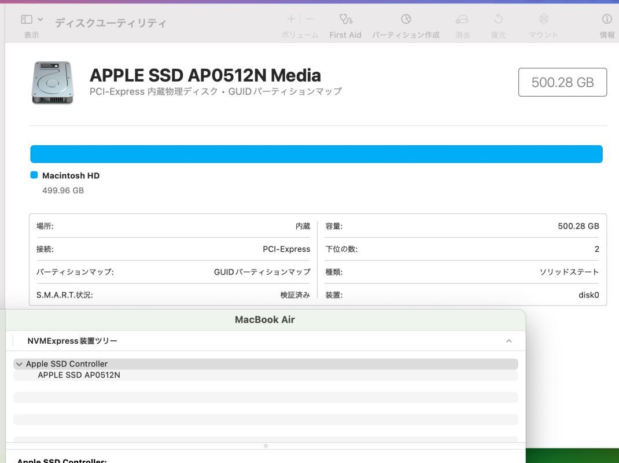619x463 pixels.
Task: Click the pane divider handle dot
Action: [266, 446]
